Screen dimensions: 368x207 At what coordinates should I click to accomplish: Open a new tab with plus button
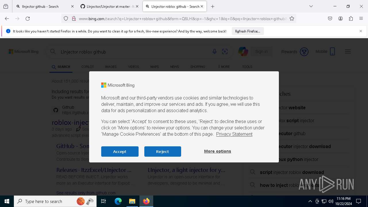[213, 6]
